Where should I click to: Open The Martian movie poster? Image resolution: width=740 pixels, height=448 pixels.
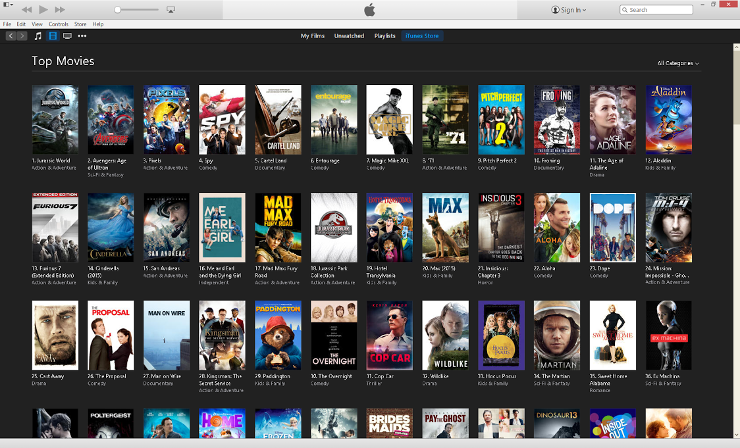tap(557, 336)
